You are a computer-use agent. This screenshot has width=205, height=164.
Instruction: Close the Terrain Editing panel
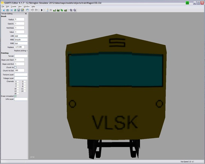pyautogui.click(x=26, y=14)
